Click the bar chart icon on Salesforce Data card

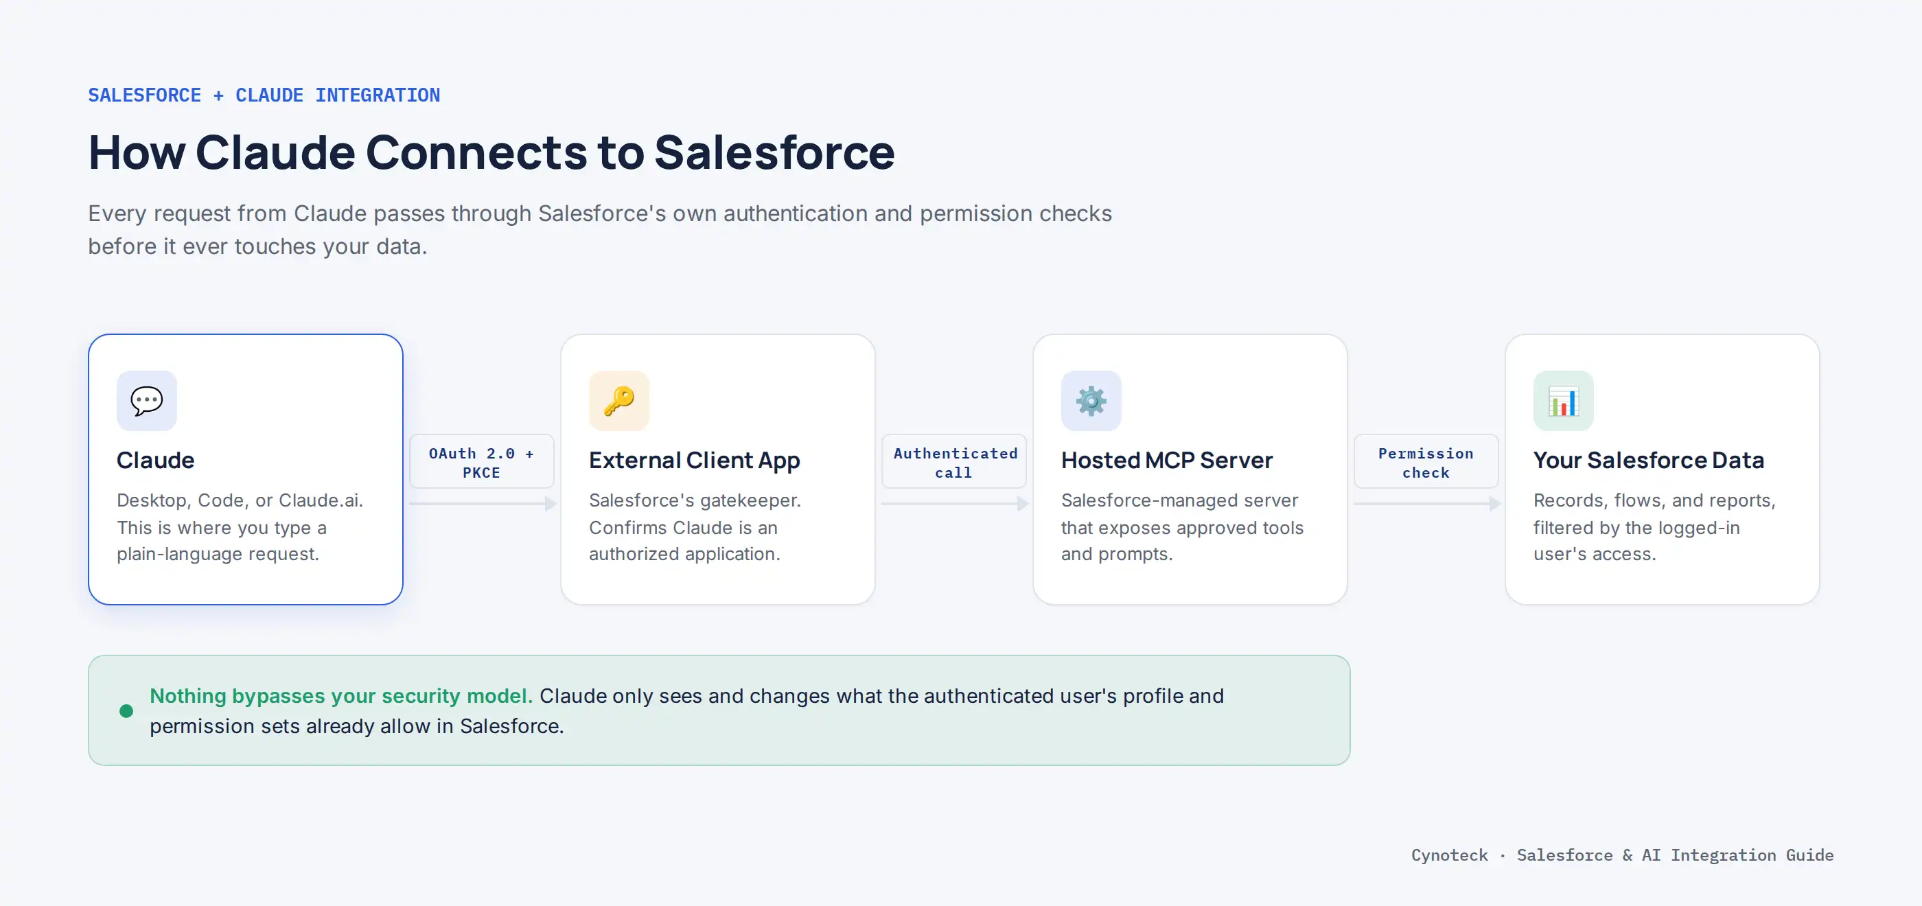[x=1563, y=401]
